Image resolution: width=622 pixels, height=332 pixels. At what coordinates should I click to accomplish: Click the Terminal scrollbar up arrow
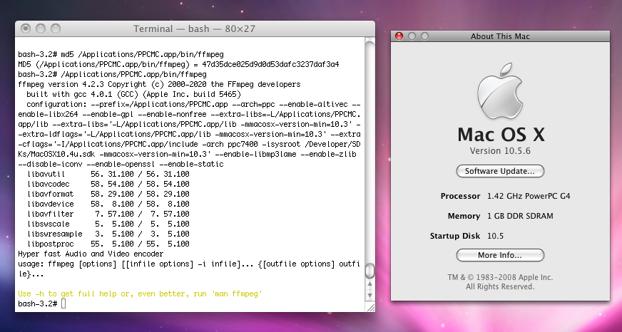(369, 284)
